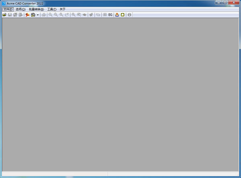Click the round info icon at toolbar end

[x=129, y=15]
